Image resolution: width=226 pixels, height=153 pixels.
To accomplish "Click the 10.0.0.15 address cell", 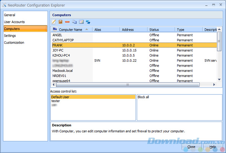I will [x=129, y=50].
